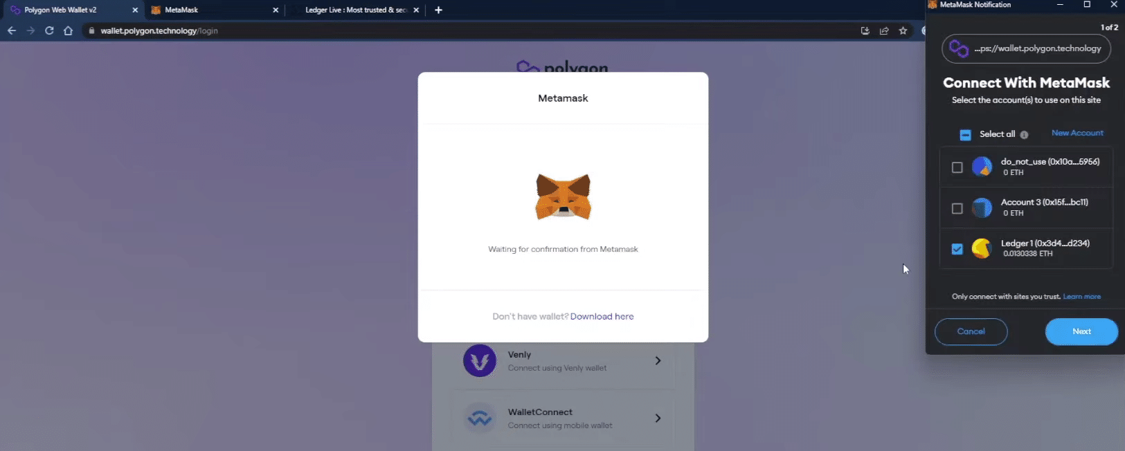Click Waiting for confirmation from Metamask text
This screenshot has width=1125, height=451.
(563, 249)
